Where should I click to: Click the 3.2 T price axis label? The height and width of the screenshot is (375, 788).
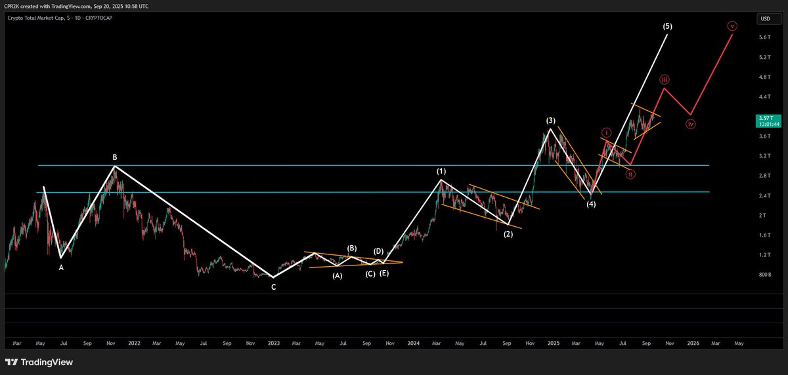764,156
